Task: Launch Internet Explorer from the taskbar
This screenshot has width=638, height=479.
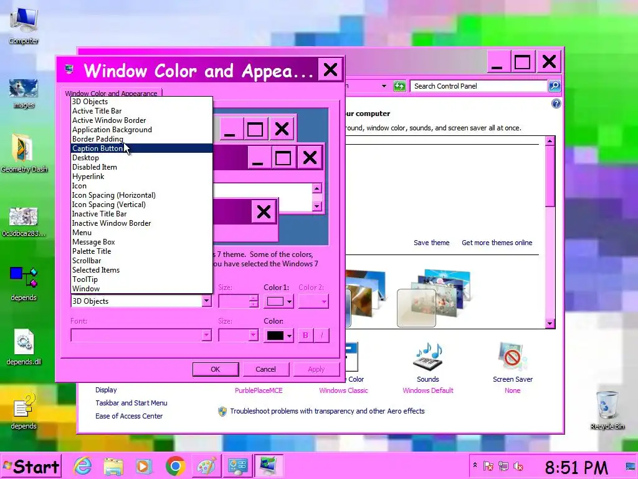Action: (x=83, y=466)
